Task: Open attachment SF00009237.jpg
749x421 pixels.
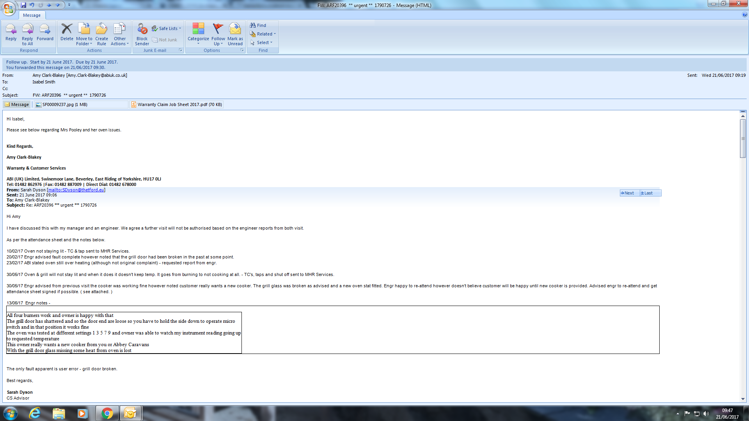Action: click(64, 104)
